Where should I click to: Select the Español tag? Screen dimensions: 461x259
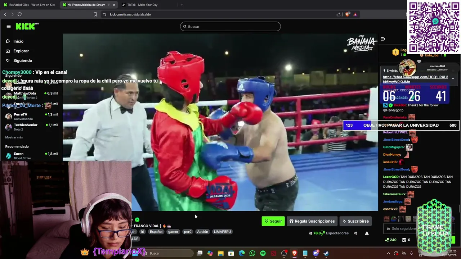click(156, 232)
